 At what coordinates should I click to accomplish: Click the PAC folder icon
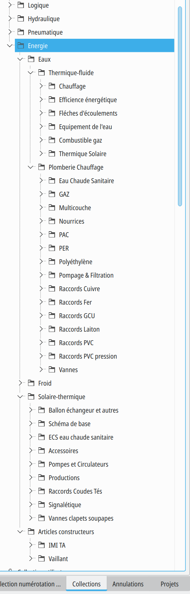52,235
